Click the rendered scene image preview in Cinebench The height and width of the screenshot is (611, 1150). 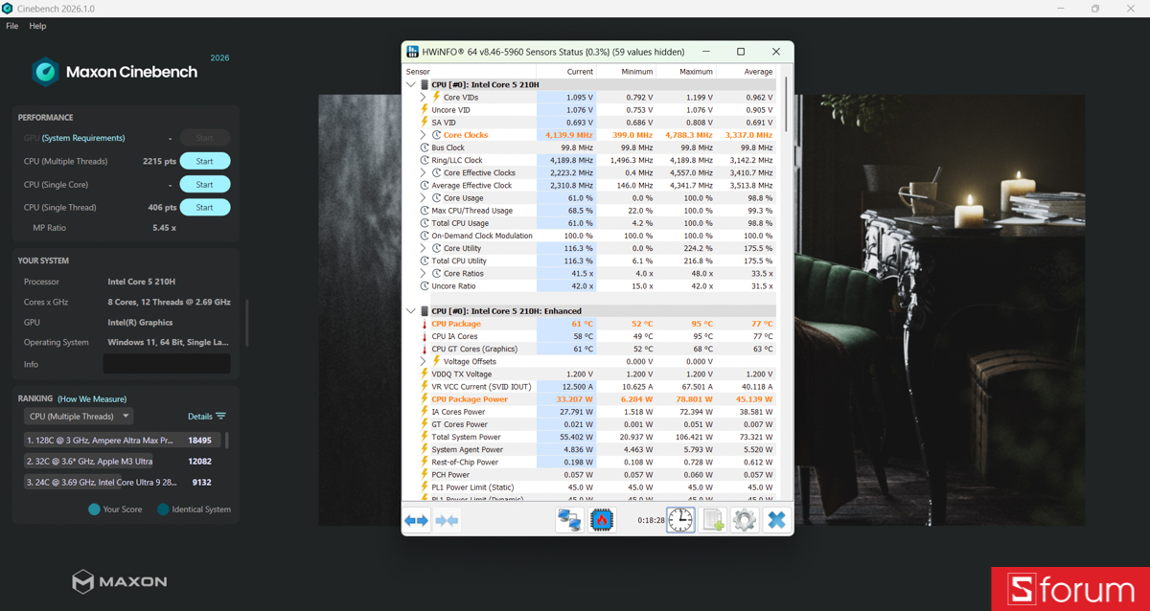pyautogui.click(x=702, y=309)
